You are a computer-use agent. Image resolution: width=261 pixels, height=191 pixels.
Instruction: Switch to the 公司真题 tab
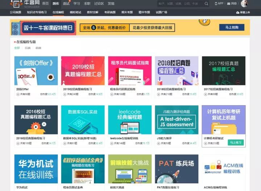(x=16, y=12)
